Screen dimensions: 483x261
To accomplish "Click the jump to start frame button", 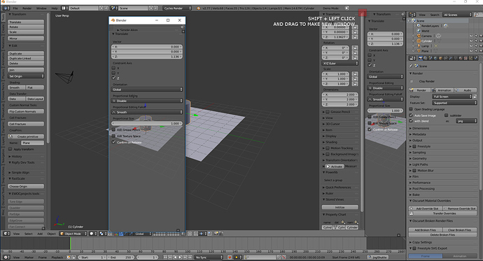I will point(165,257).
